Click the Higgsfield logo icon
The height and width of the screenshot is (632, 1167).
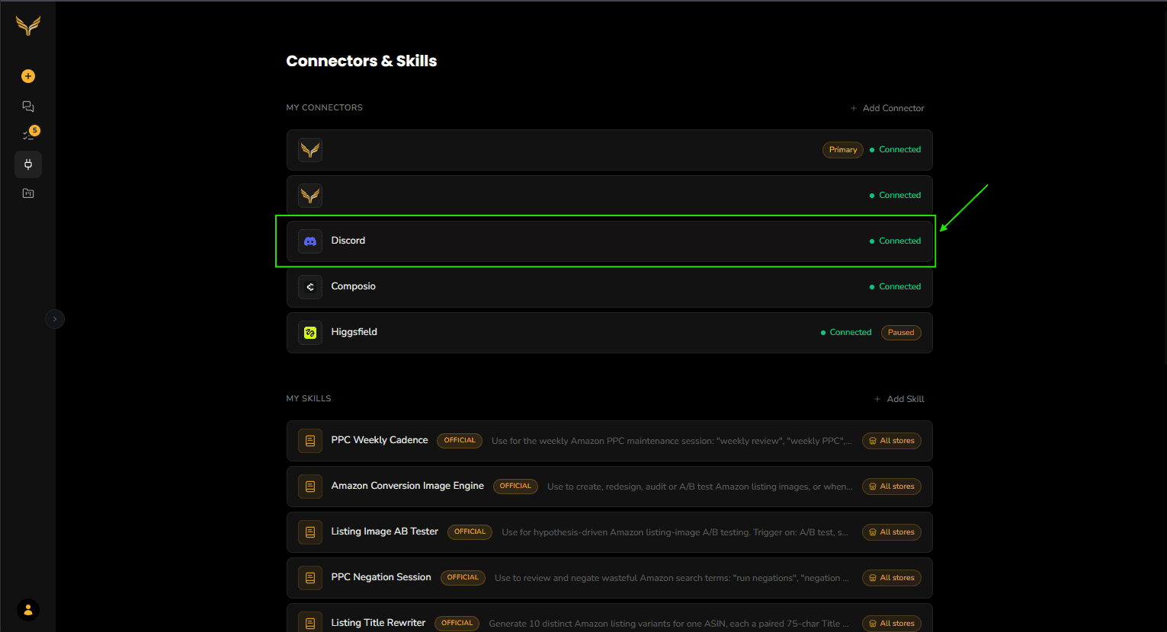[x=310, y=333]
